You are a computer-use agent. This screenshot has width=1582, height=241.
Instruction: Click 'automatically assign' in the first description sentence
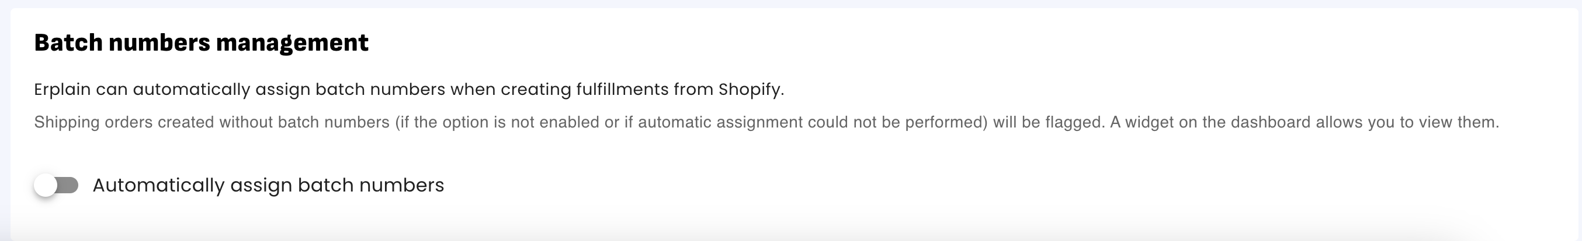click(221, 90)
